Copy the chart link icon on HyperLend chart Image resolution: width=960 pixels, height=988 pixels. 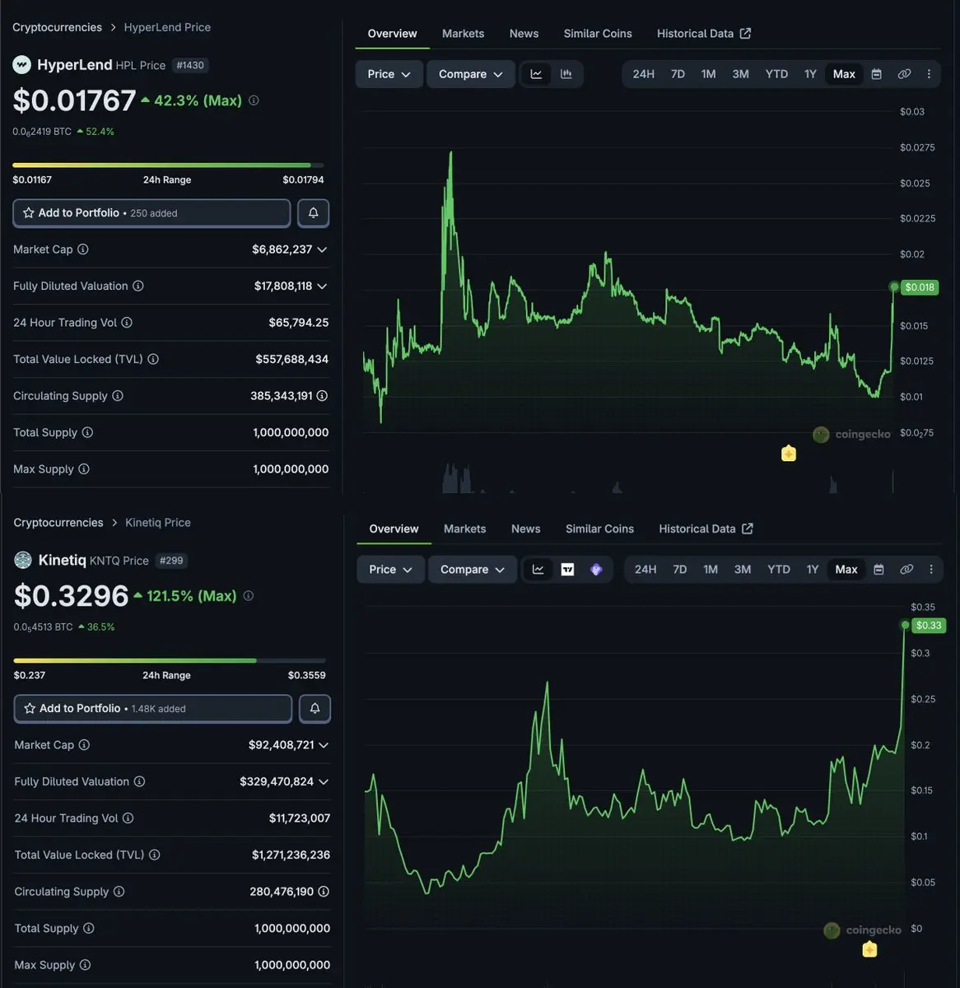[x=904, y=74]
